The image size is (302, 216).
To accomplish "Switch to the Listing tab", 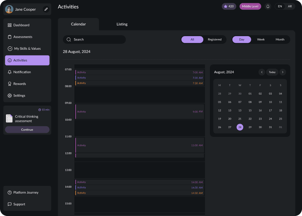I will tap(122, 24).
